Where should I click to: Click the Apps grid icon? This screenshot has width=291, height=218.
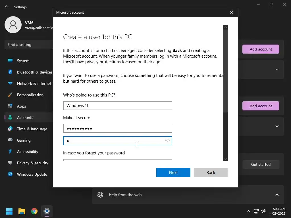pos(10,106)
